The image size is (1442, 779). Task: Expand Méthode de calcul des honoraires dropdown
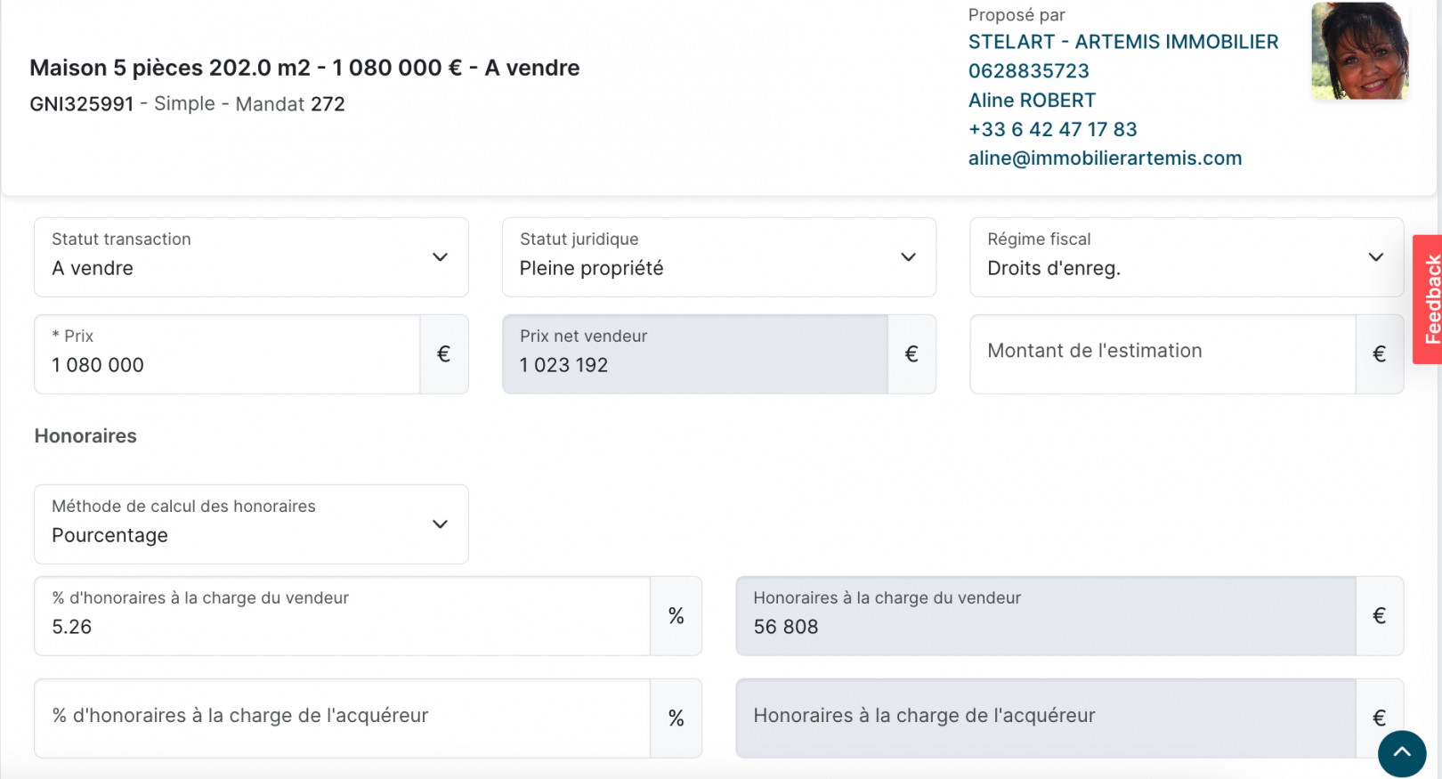coord(251,524)
